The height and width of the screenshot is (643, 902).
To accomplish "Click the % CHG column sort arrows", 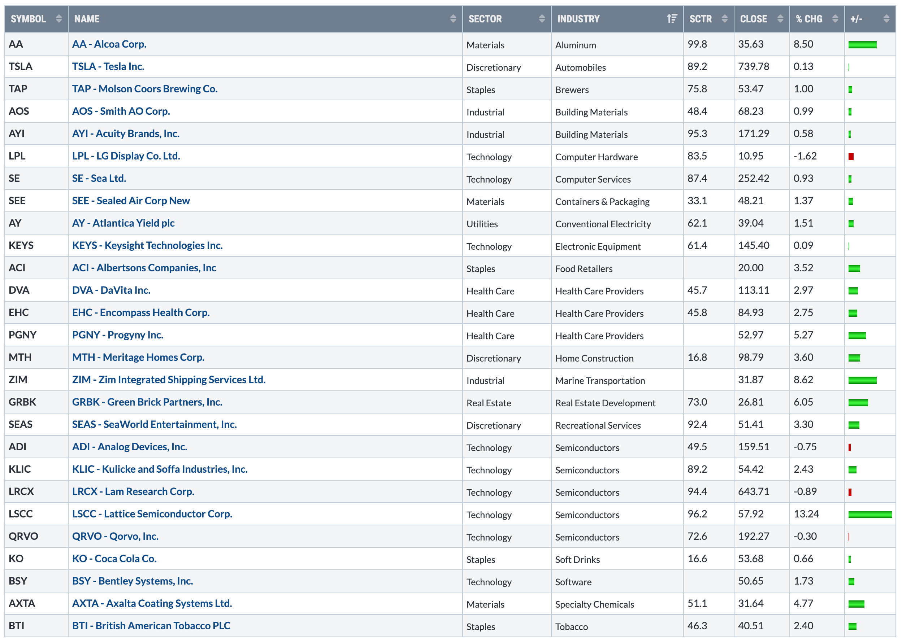I will (835, 19).
